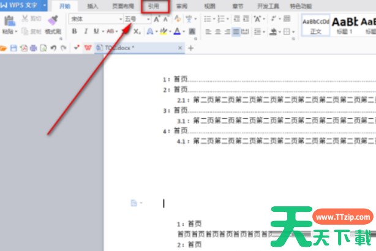Open the 引用 tab
Viewport: 376px width, 251px height.
coord(154,6)
